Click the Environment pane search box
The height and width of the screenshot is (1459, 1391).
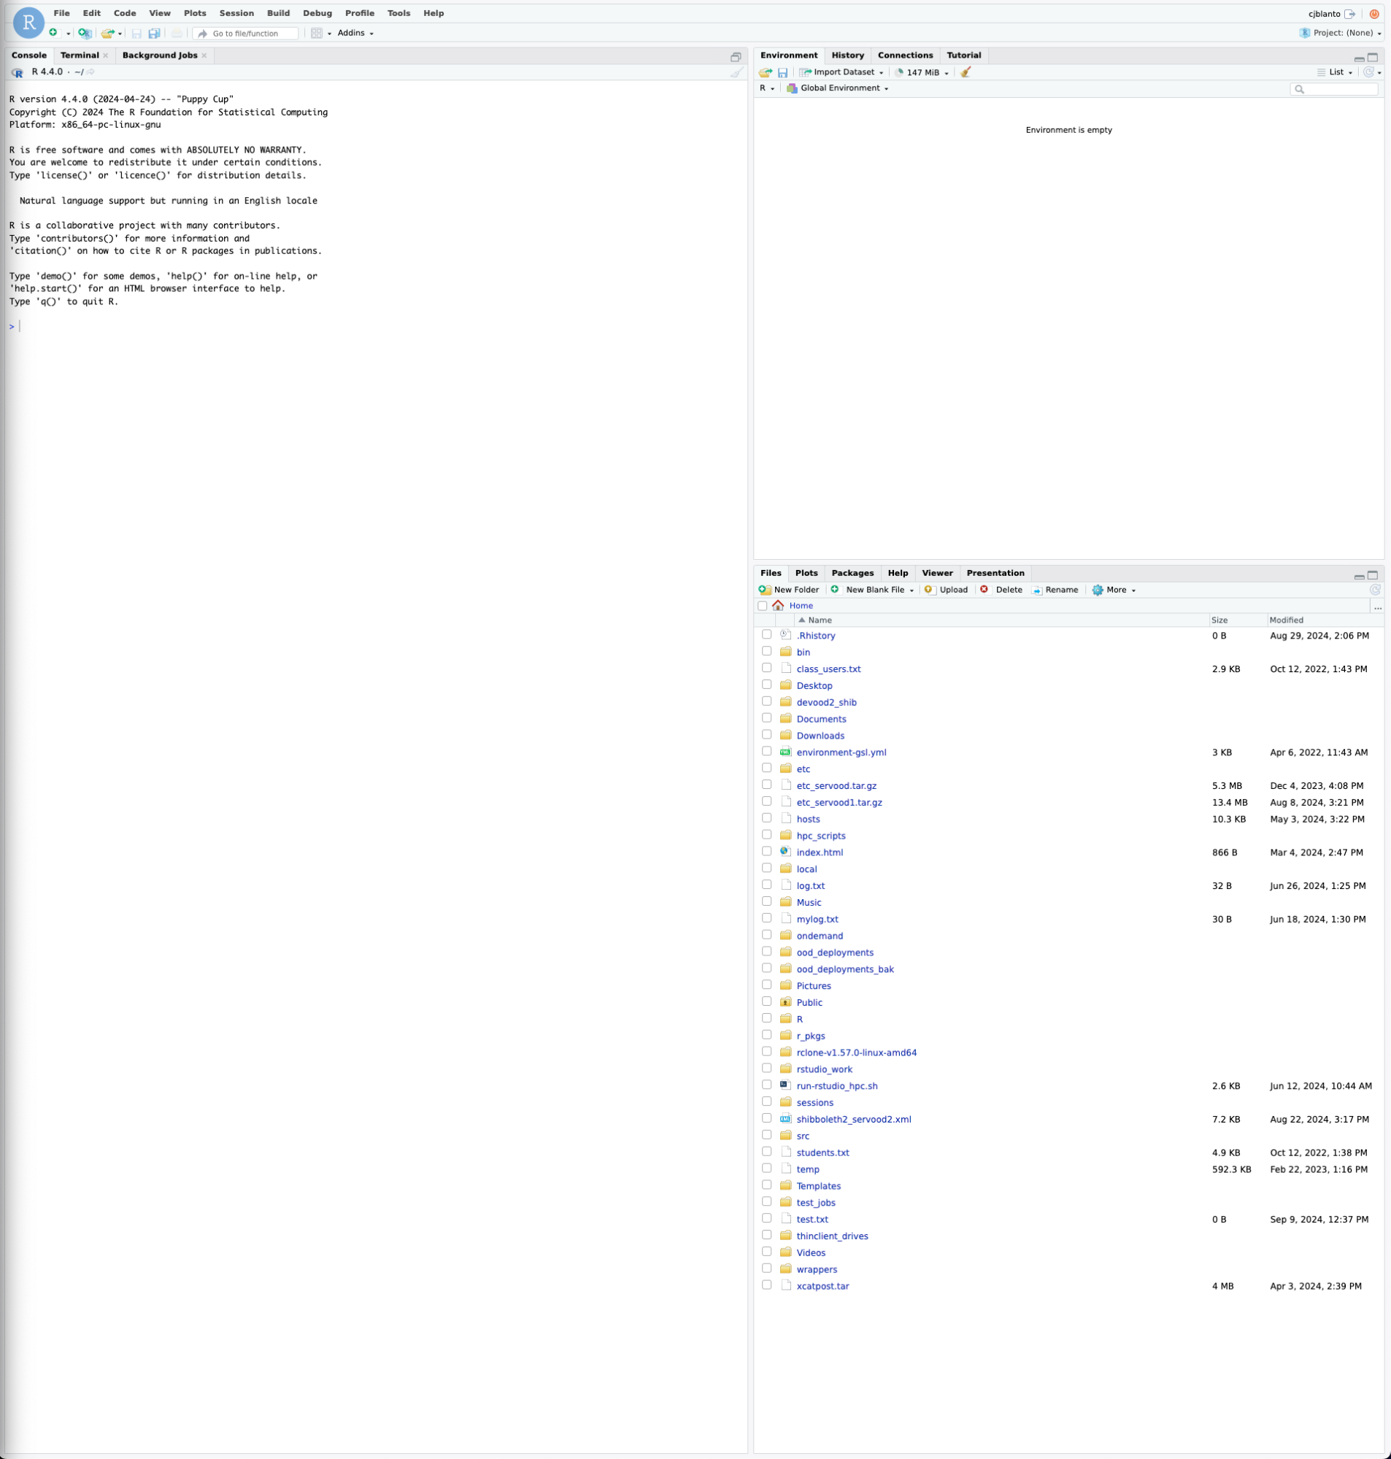[1334, 89]
